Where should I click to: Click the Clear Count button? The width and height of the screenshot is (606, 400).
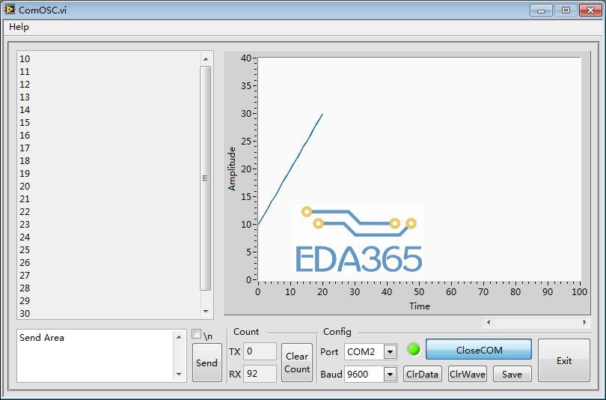point(297,363)
